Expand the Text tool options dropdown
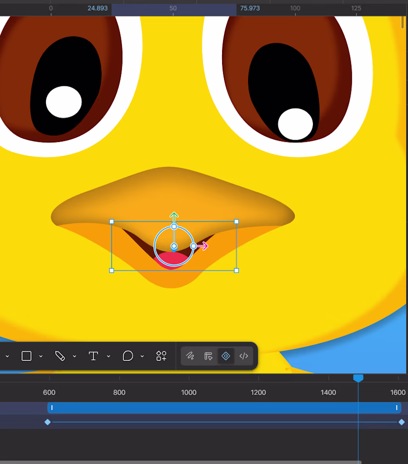 coord(108,356)
